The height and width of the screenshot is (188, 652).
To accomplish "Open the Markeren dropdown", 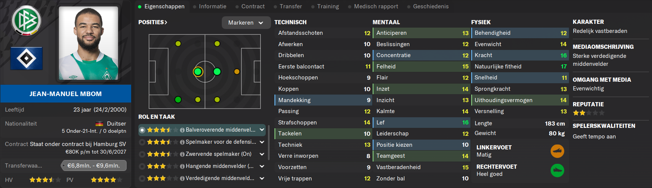I will (x=246, y=23).
